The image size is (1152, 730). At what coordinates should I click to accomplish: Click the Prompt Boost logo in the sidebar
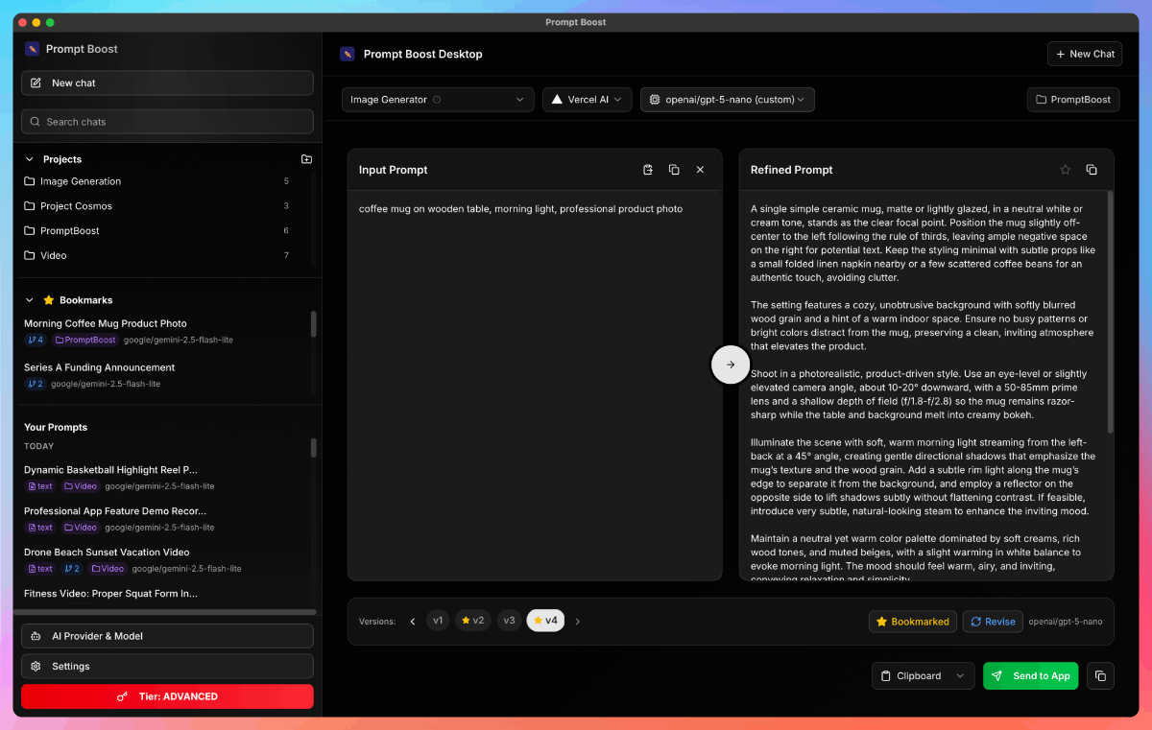pyautogui.click(x=32, y=48)
